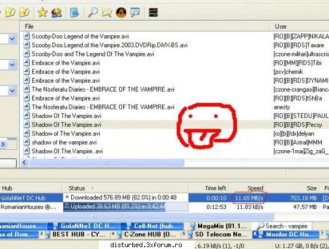Viewport: 329px width, 249px height.
Task: Sort transfers by Hub column header
Action: [31, 188]
